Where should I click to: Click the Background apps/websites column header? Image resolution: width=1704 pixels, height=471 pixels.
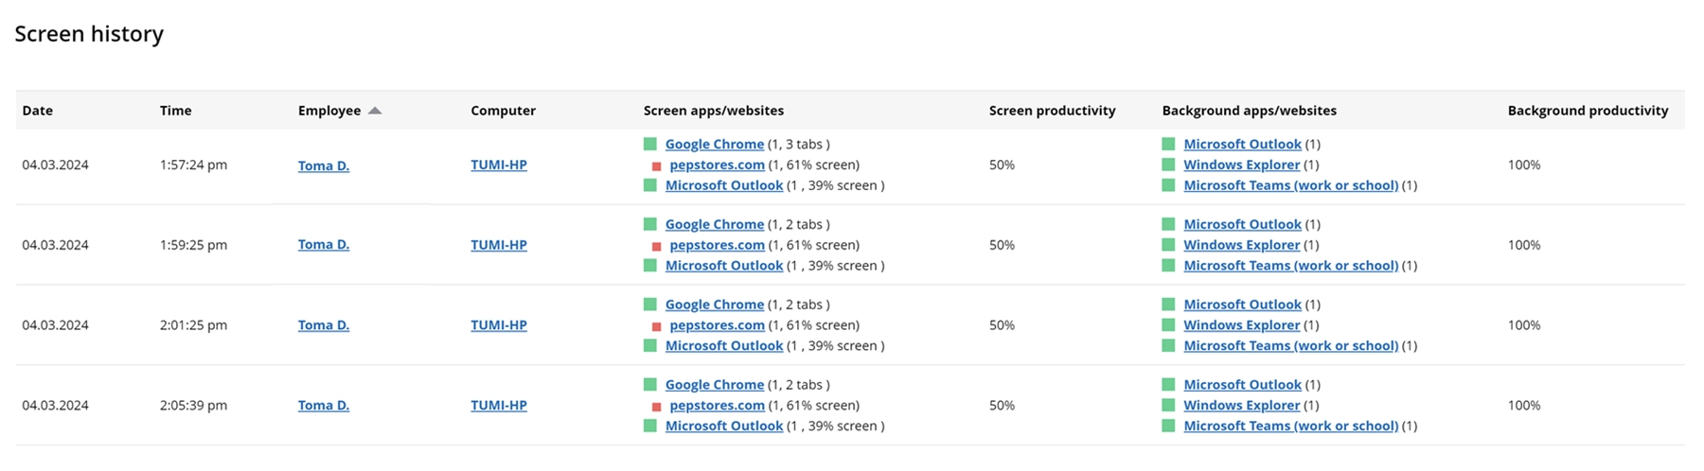click(x=1249, y=111)
